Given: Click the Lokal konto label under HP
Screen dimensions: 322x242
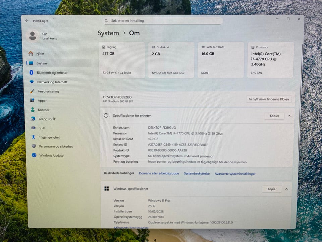Looking at the screenshot, I should tap(50, 38).
